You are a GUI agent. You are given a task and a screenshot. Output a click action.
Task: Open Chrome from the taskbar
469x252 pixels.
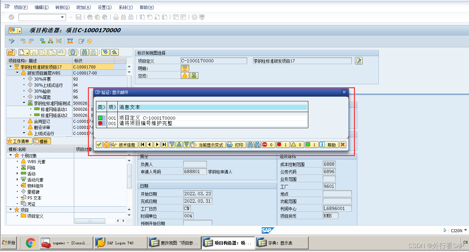coord(31,243)
